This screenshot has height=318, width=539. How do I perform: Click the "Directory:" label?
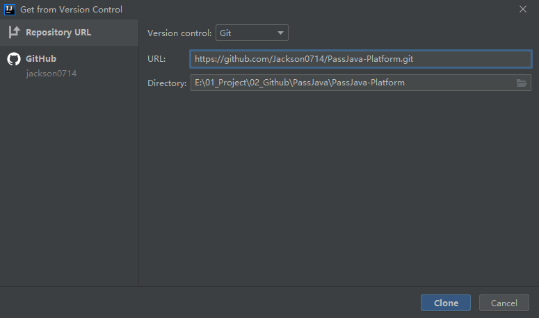167,83
